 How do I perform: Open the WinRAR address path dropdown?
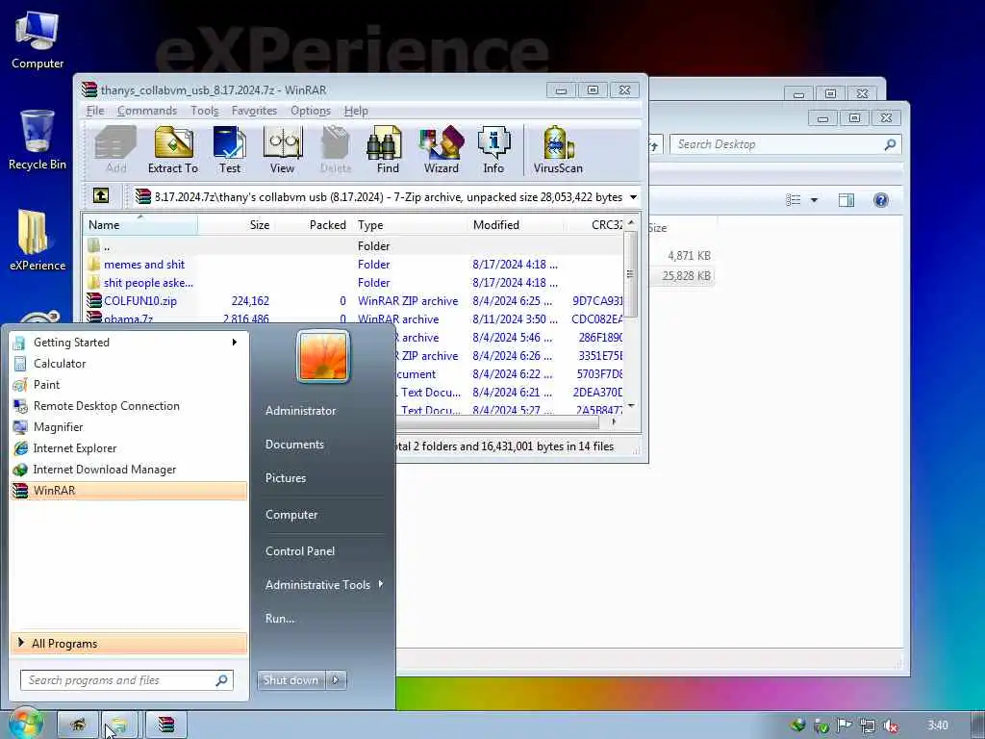633,196
